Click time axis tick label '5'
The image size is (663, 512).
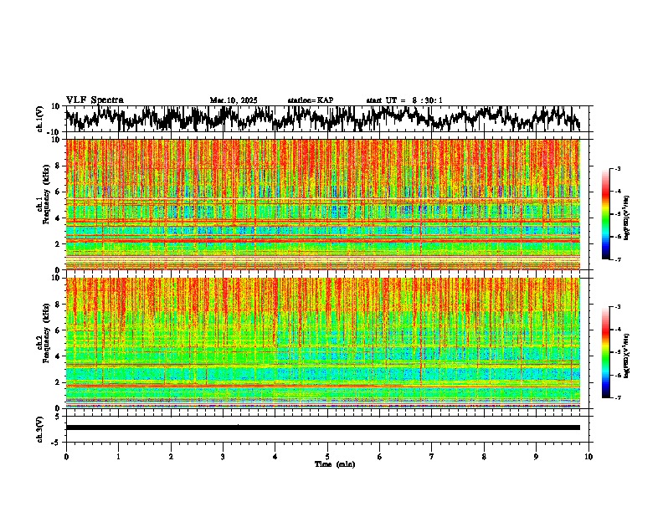327,457
